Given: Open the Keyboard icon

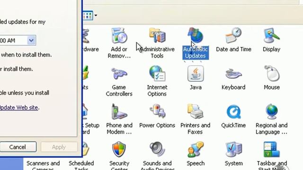Looking at the screenshot, I should click(x=233, y=74).
